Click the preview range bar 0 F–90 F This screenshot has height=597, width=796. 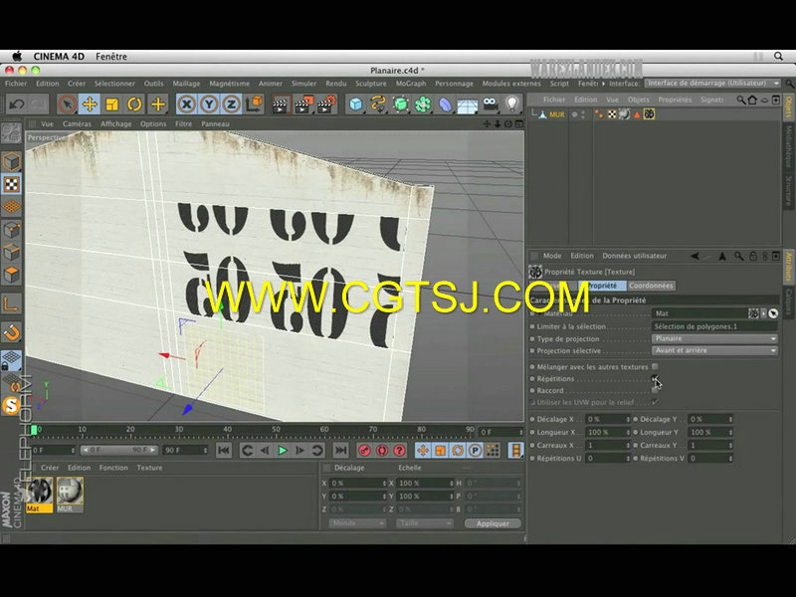(118, 451)
